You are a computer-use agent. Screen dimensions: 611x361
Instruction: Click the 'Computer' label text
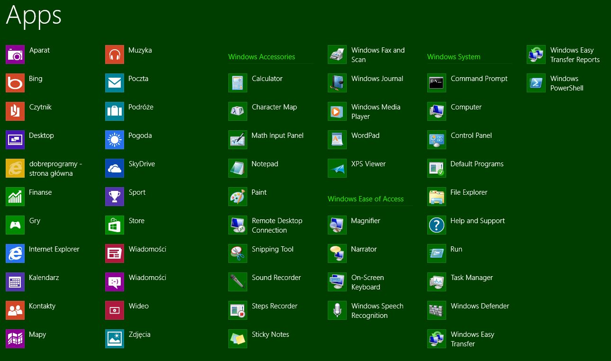coord(466,107)
